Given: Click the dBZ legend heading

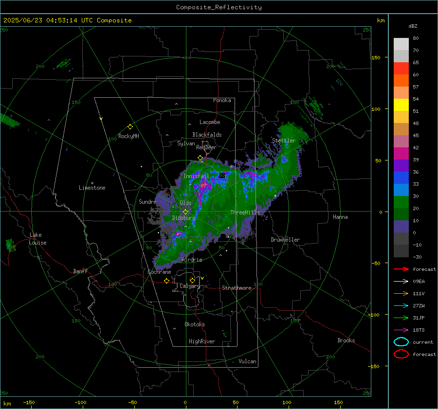Looking at the screenshot, I should [413, 26].
